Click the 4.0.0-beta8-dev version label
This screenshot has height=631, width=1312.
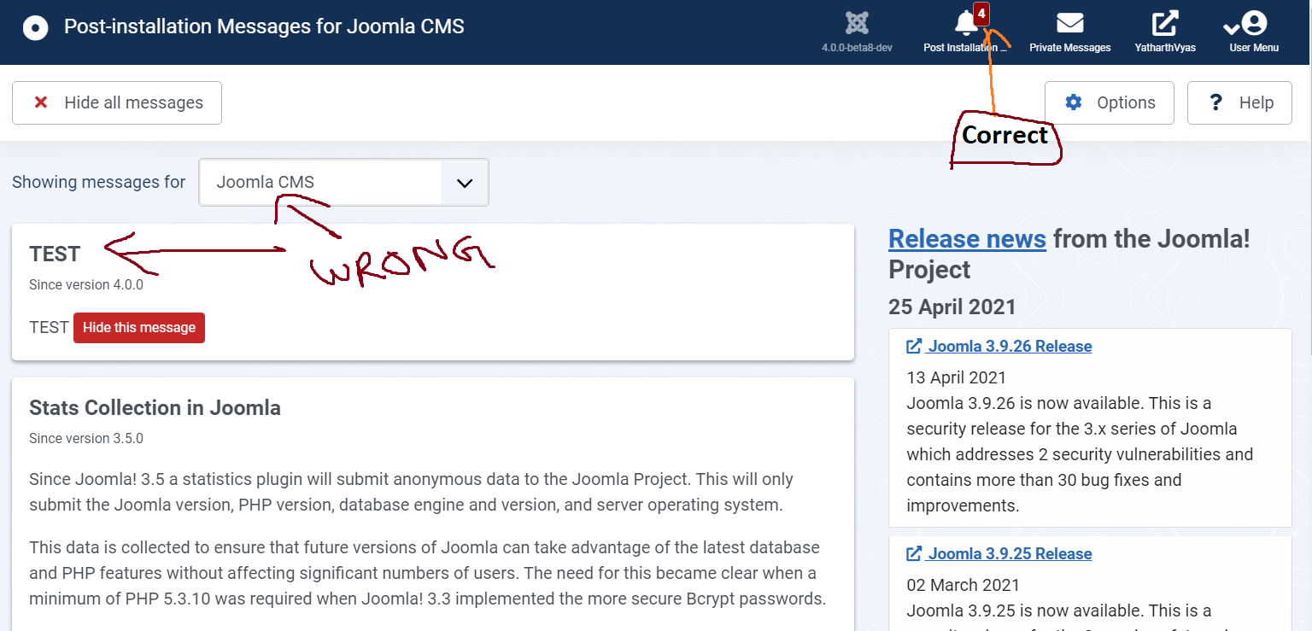click(857, 48)
